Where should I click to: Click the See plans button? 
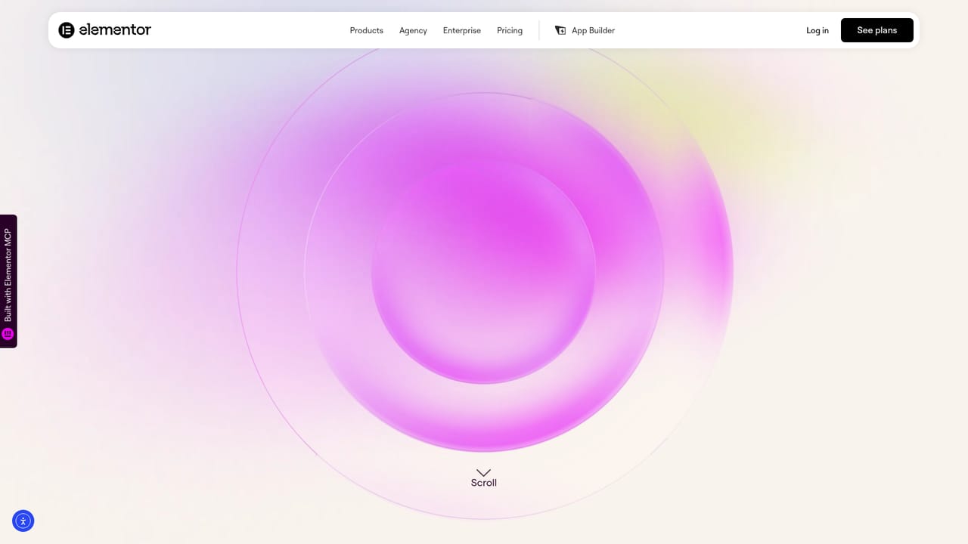point(877,30)
